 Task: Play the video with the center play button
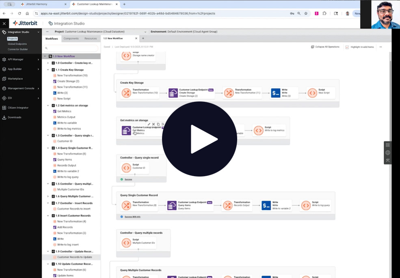coord(199,139)
